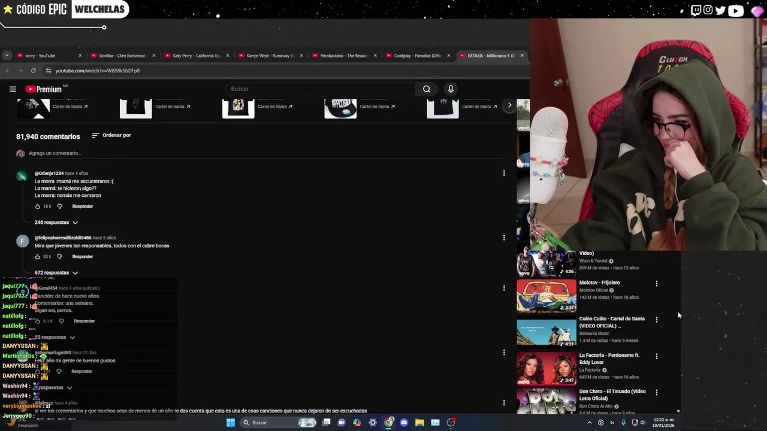
Task: Expand 246 respuestas replies
Action: click(56, 223)
